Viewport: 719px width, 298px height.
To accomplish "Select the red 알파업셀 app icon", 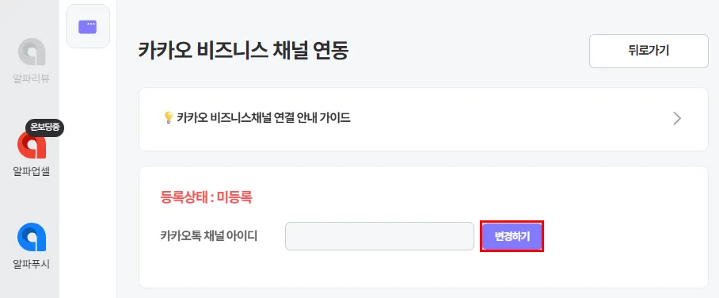I will coord(32,144).
